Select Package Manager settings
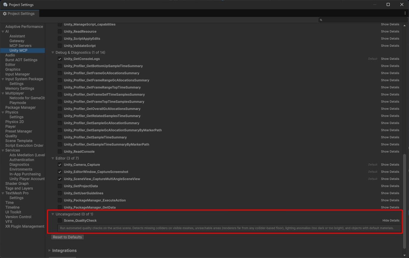Viewport: 409px width, 258px height. [21, 108]
